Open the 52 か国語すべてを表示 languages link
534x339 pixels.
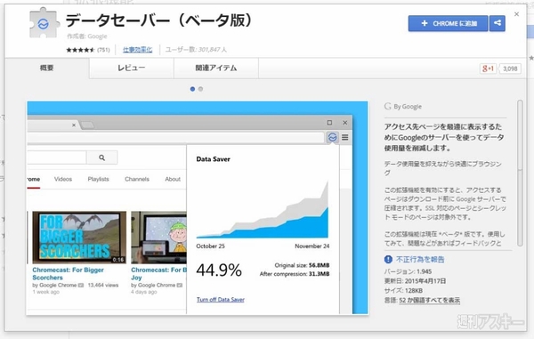[x=430, y=300]
